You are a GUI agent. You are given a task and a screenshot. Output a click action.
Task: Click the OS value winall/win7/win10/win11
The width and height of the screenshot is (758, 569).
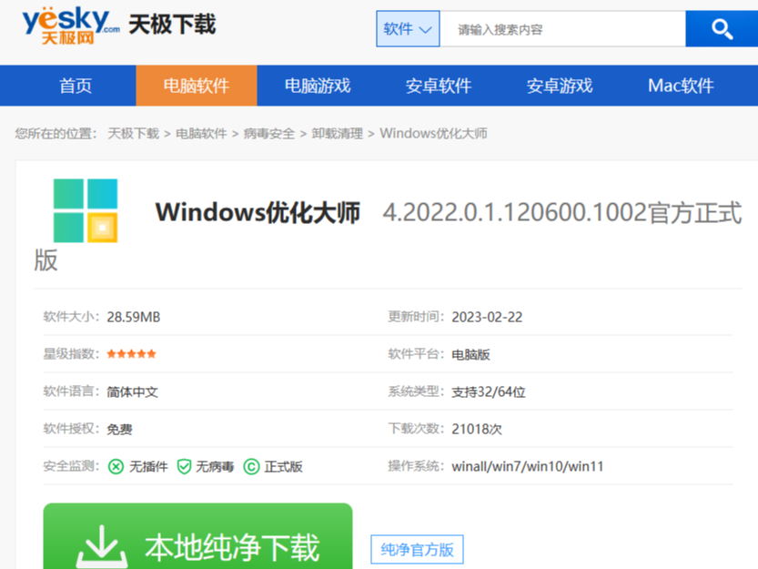528,466
